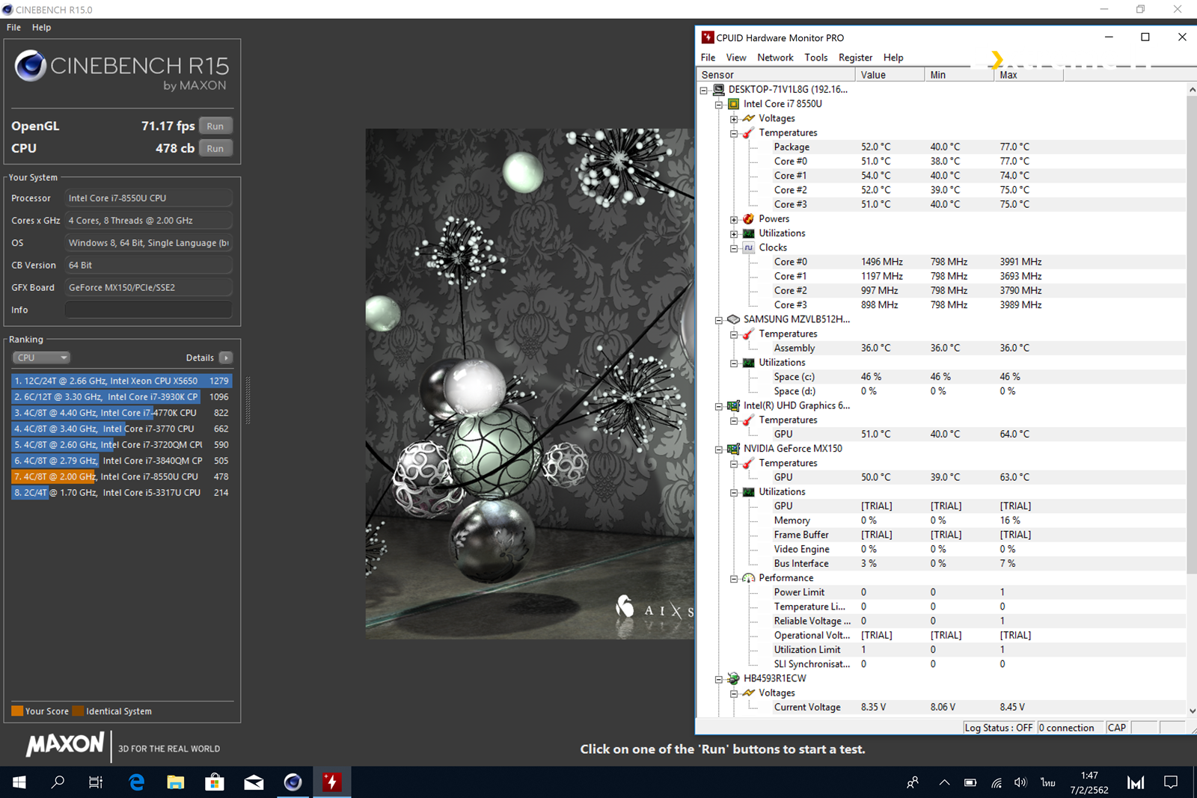Expand the CPU Voltages node
The height and width of the screenshot is (798, 1197).
[x=734, y=119]
